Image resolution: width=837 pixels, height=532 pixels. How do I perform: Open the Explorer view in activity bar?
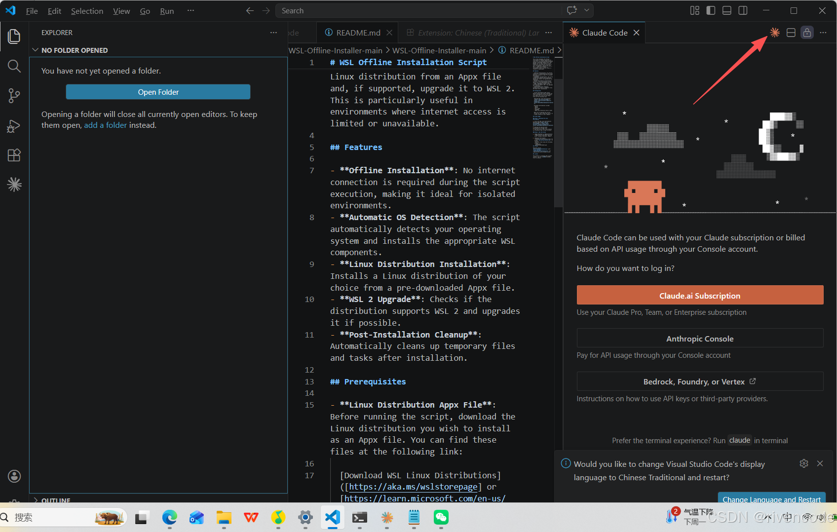pos(14,36)
